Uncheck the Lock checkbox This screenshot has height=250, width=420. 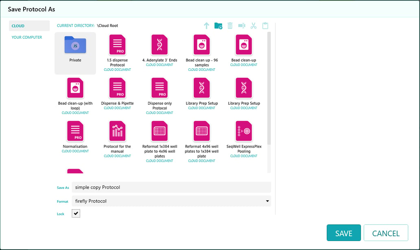coord(76,213)
